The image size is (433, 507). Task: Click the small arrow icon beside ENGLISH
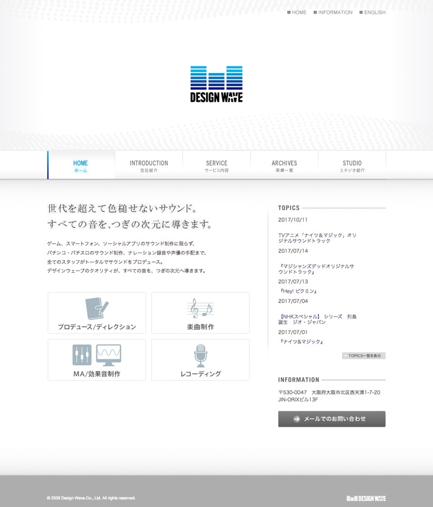click(361, 12)
